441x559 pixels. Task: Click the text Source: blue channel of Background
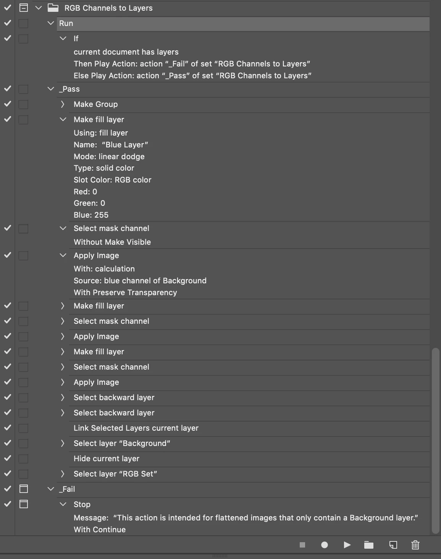click(140, 281)
